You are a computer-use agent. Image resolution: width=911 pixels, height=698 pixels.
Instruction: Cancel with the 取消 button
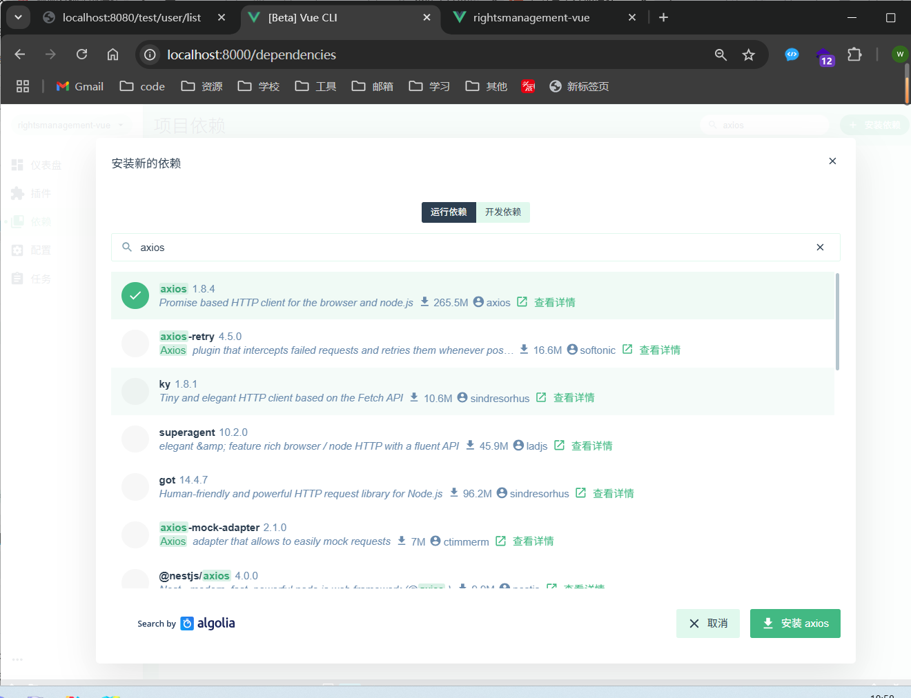click(708, 624)
